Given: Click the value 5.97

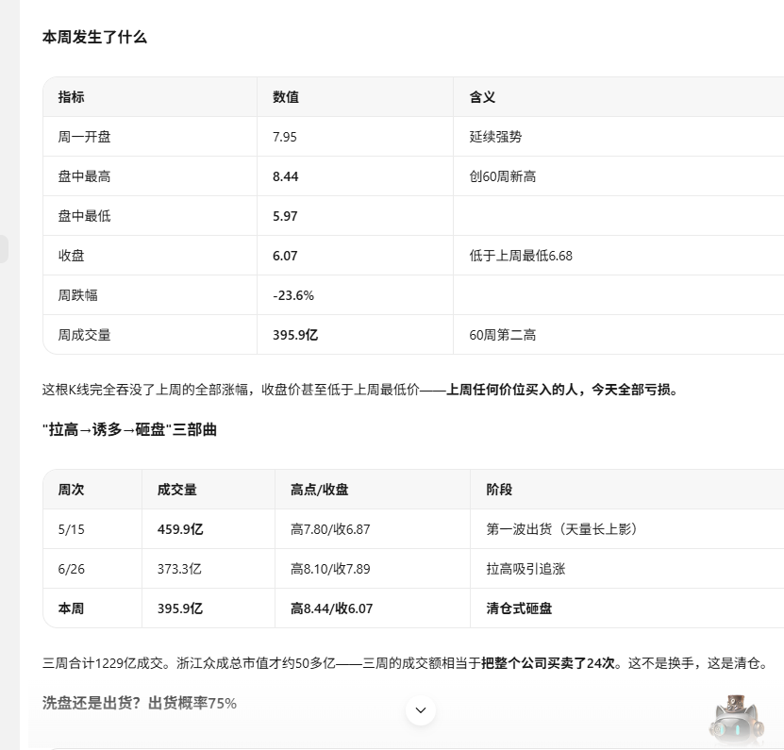Looking at the screenshot, I should point(285,216).
